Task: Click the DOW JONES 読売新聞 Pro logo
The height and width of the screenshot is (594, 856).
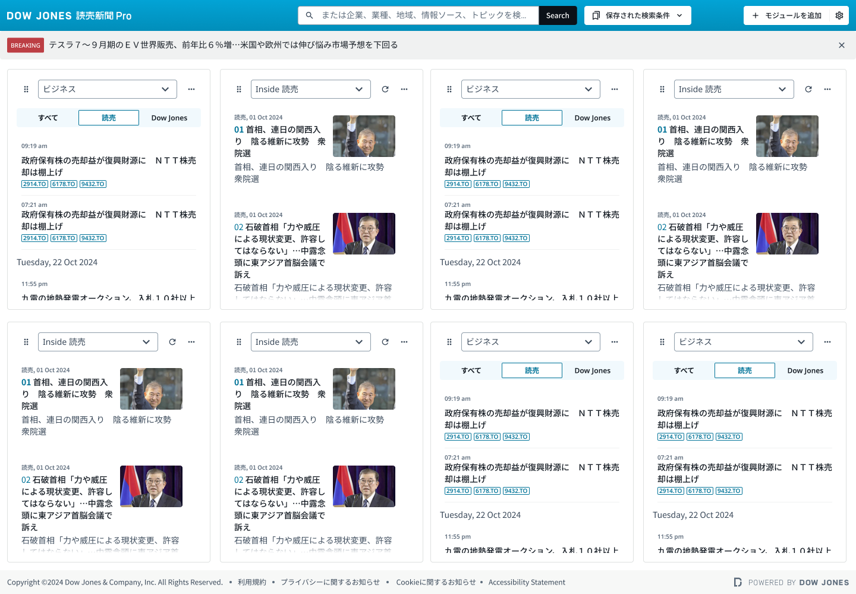Action: (69, 15)
